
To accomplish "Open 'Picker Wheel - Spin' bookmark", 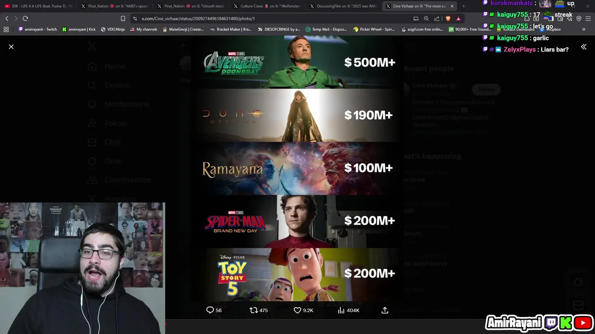I will coord(374,29).
